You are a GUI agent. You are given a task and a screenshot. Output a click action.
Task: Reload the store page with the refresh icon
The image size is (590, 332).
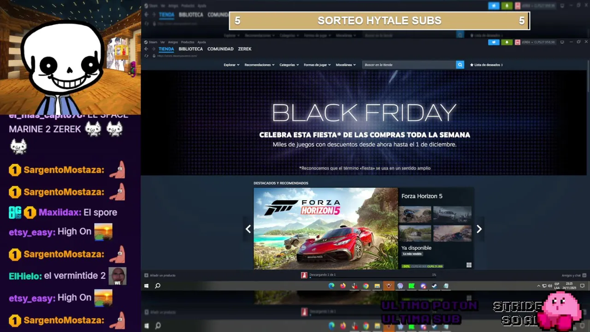click(147, 56)
